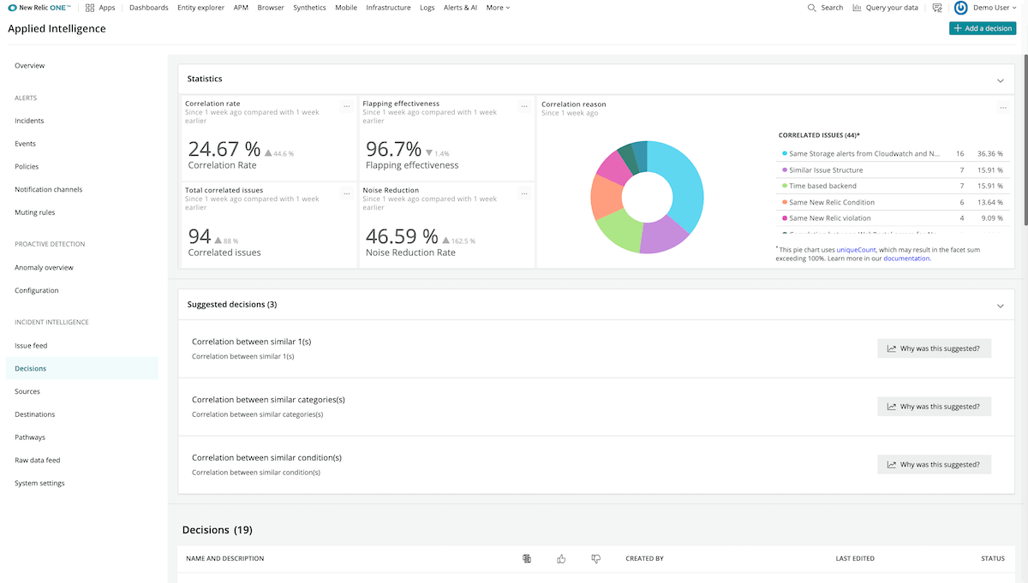Sort by NAME AND DESCRIPTION column header

pos(224,559)
